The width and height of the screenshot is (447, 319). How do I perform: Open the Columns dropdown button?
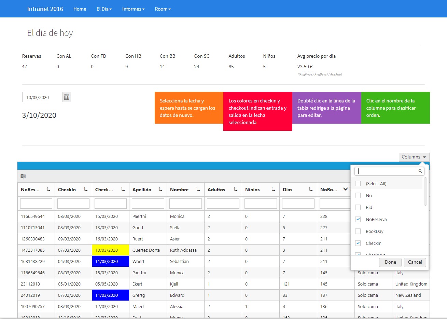tap(414, 157)
